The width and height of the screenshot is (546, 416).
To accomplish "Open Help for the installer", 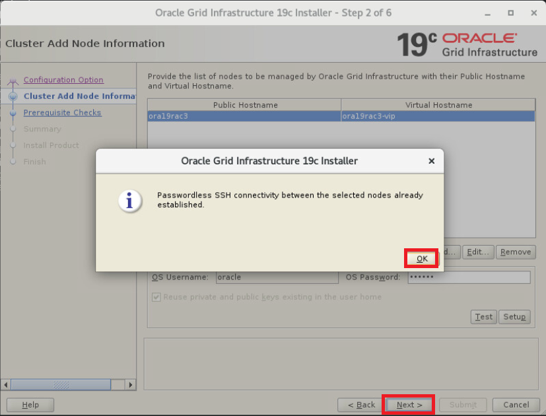I will (x=30, y=405).
